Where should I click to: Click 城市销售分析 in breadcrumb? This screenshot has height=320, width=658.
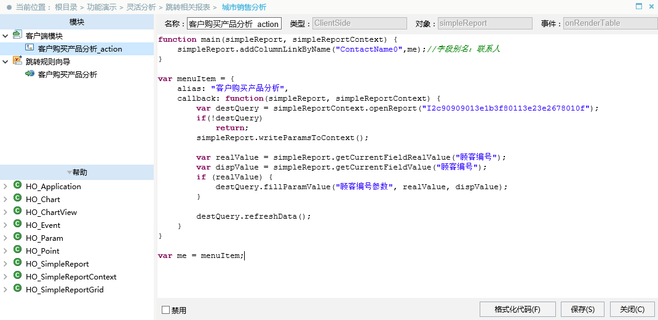(244, 7)
